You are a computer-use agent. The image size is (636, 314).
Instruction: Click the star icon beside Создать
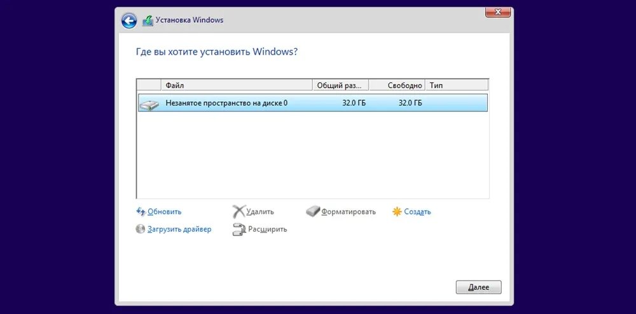pyautogui.click(x=397, y=212)
